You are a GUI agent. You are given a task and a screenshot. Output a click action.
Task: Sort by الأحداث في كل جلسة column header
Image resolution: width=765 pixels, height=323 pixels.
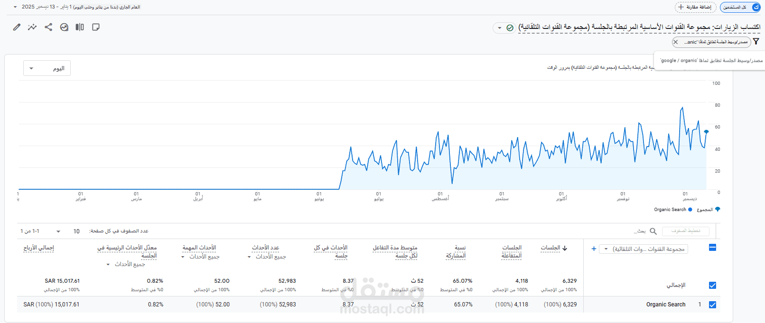click(331, 251)
